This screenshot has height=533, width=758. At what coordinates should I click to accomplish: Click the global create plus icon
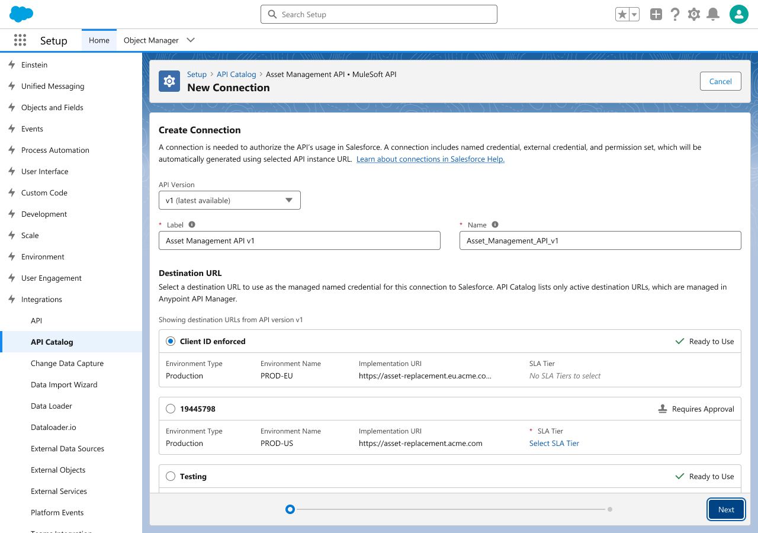656,14
